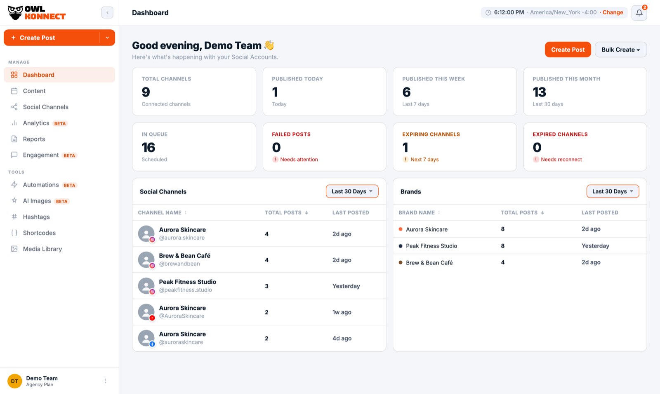Click Peak Fitness Studio in Brands table

[431, 246]
